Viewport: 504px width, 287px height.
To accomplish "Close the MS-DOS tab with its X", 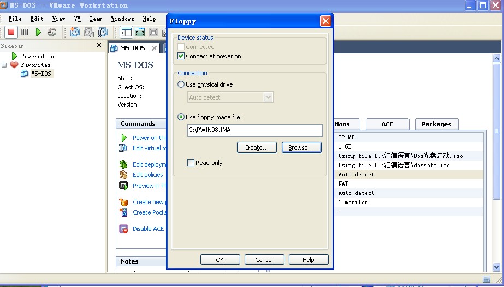I will pyautogui.click(x=155, y=48).
